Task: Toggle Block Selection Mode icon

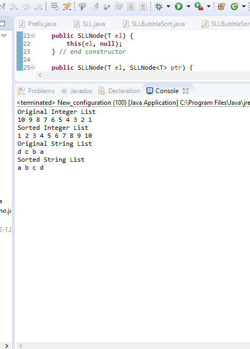Action: (131, 7)
